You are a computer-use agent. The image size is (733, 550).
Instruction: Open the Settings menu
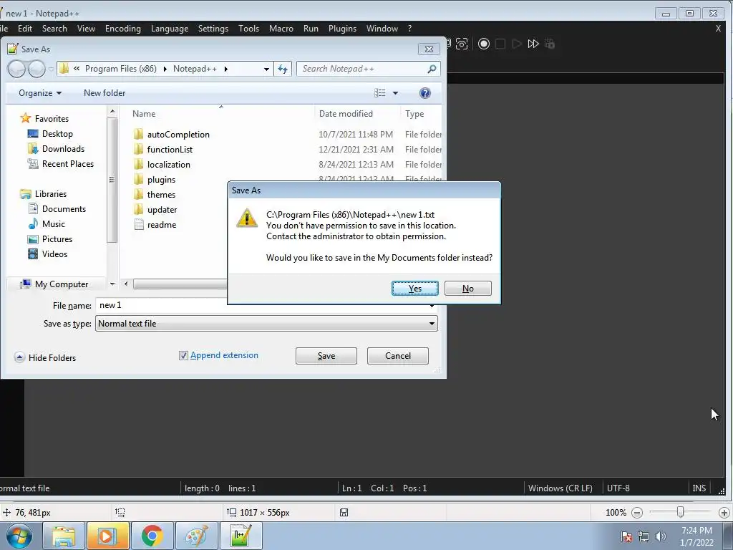[x=213, y=29]
